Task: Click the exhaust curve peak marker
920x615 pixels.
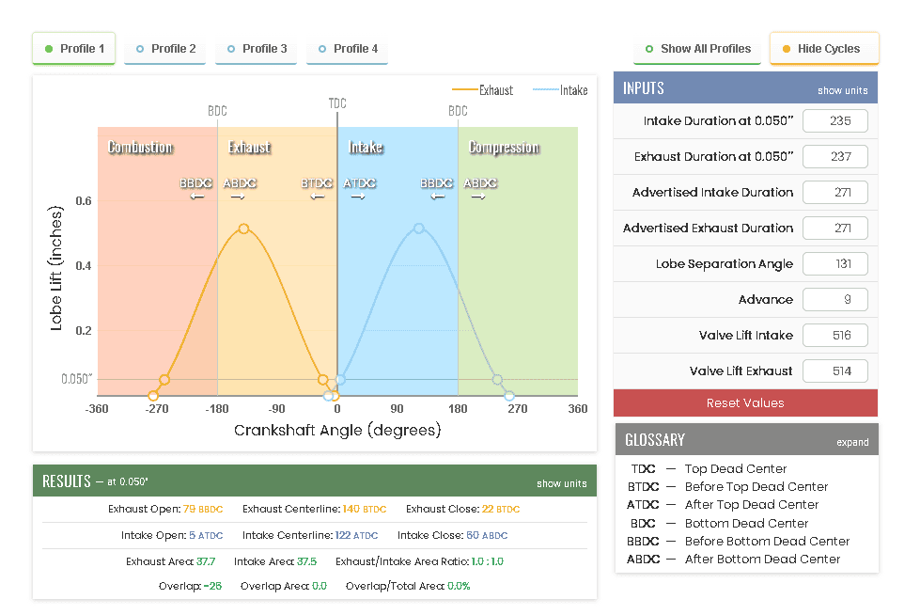Action: tap(243, 229)
